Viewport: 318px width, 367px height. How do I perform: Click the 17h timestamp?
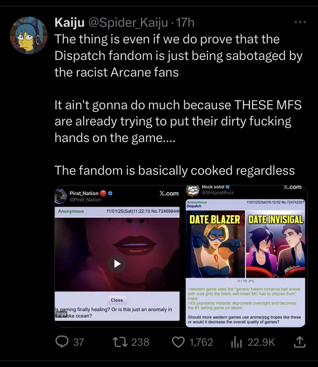pyautogui.click(x=185, y=23)
